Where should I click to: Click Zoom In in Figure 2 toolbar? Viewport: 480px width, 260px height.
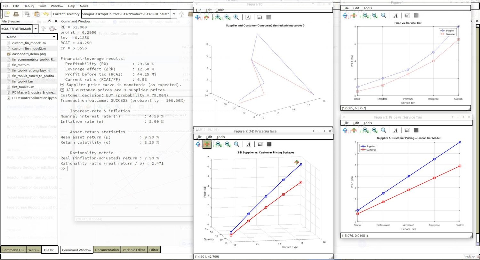point(365,130)
